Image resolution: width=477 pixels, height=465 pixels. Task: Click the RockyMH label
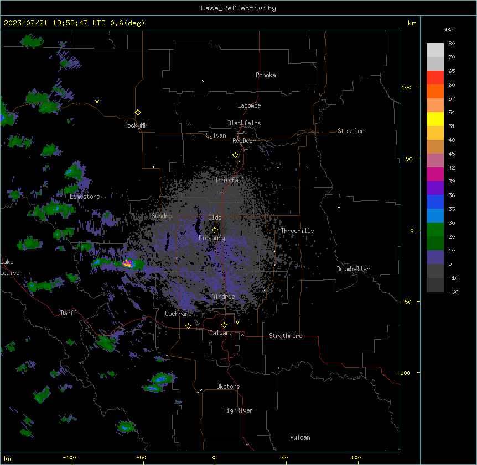[136, 125]
